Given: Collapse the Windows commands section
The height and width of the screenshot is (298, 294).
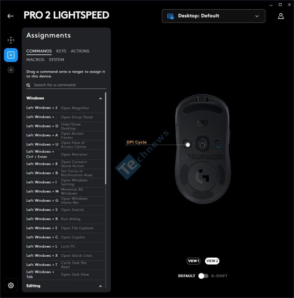Looking at the screenshot, I should (101, 99).
